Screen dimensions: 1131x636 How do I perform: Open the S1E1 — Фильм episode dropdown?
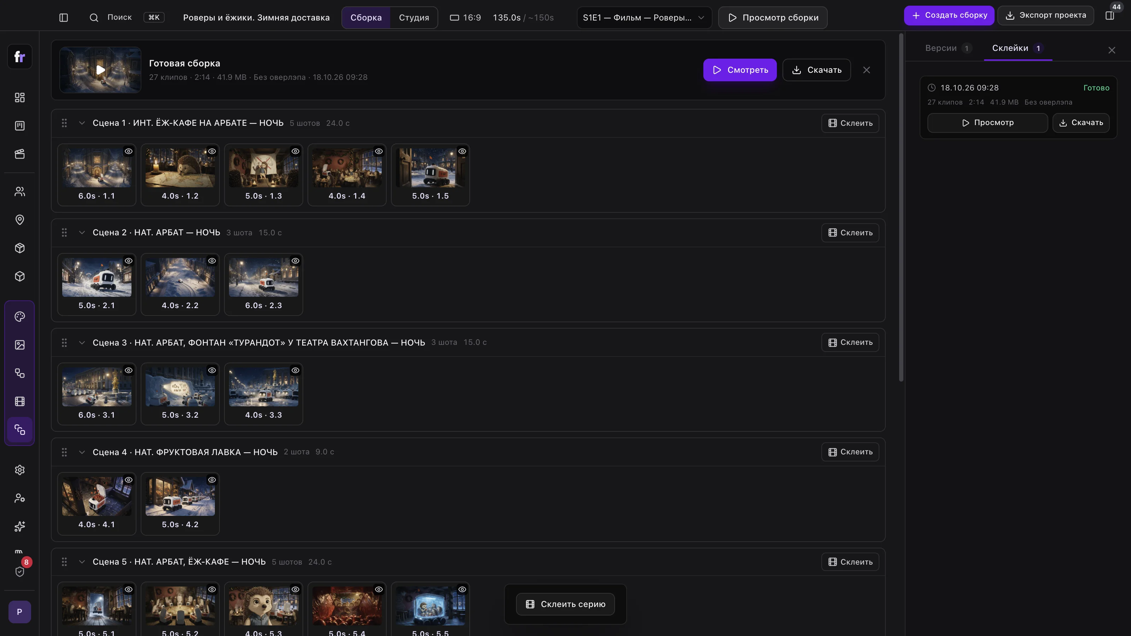click(644, 18)
